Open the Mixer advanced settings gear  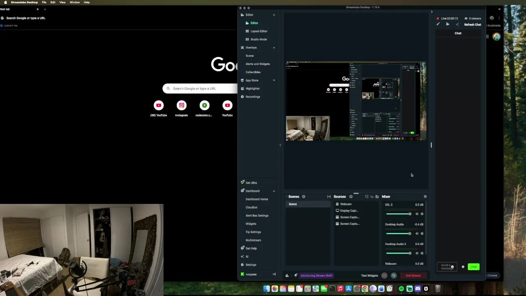[x=425, y=197]
